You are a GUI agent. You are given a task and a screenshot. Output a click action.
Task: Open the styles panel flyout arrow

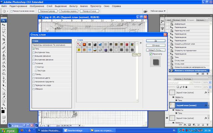141,43
